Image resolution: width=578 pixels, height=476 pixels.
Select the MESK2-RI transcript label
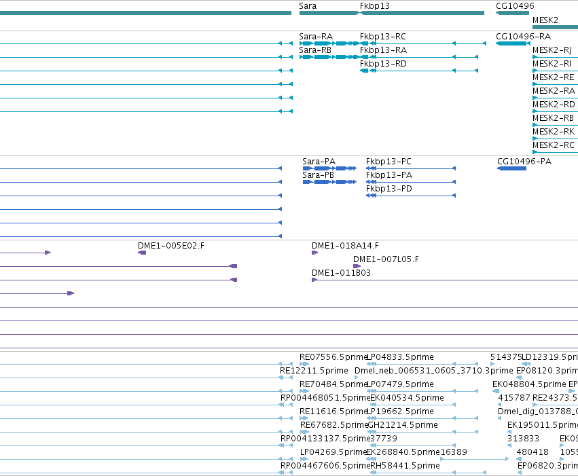pos(552,64)
